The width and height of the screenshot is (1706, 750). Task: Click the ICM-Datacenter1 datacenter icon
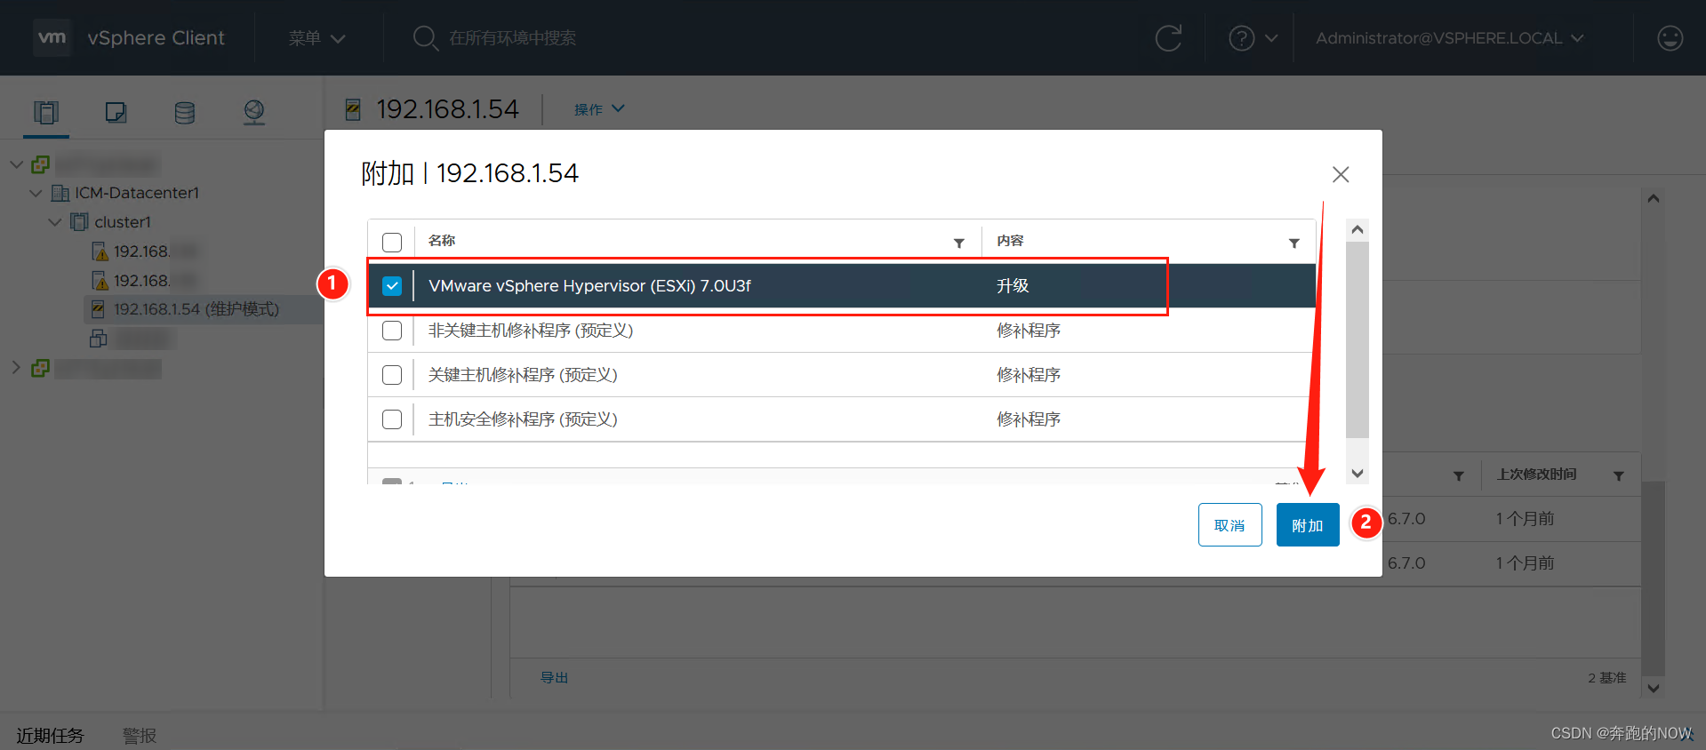tap(60, 193)
